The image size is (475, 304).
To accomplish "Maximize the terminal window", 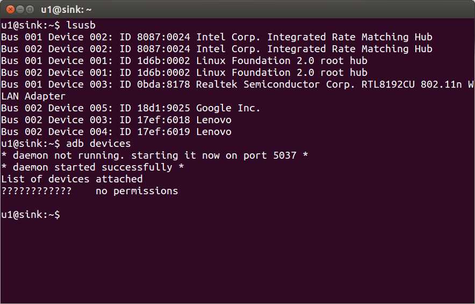I will tap(30, 10).
